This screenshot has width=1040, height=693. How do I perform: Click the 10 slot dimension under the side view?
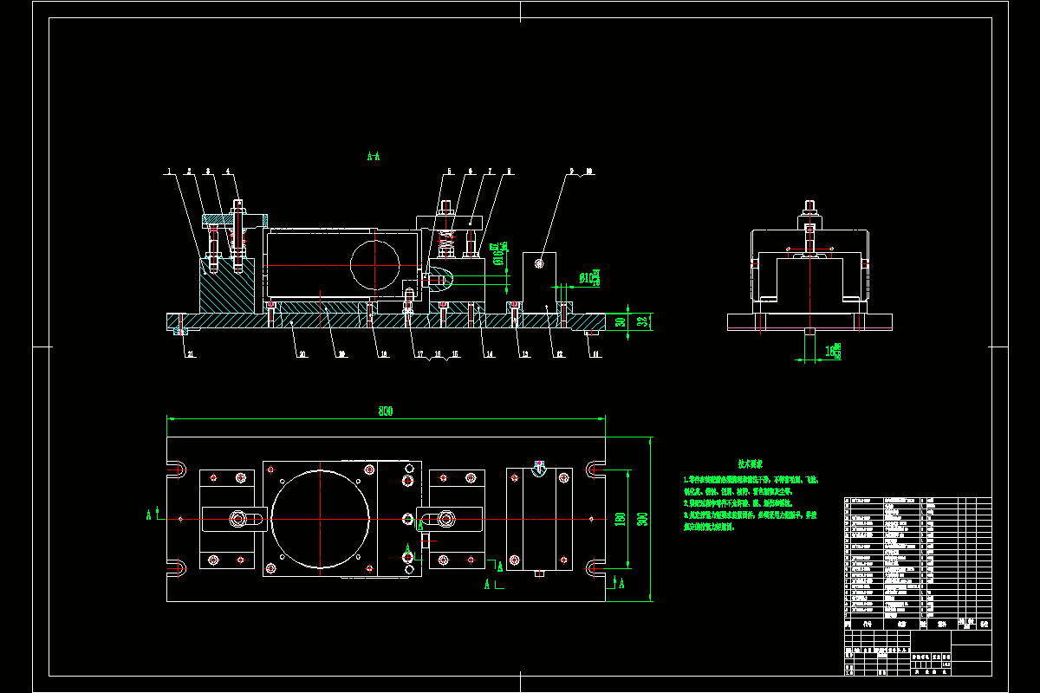pos(833,351)
